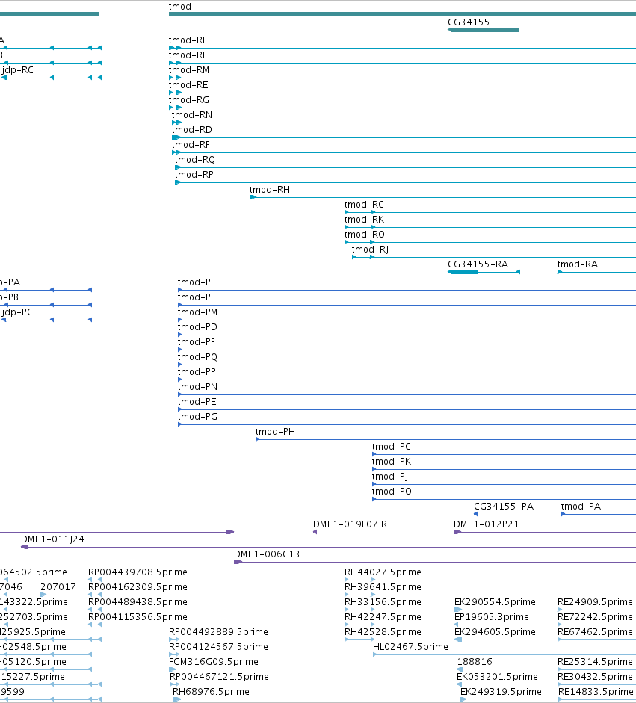Select transcript tmod-RM

pos(189,70)
